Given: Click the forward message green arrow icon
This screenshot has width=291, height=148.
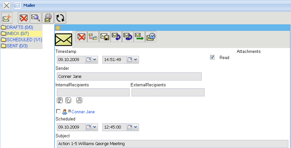Looking at the screenshot, I should [x=139, y=37].
